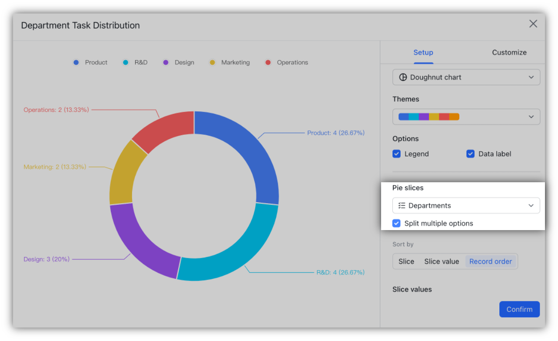
Task: Click the orange theme color swatch
Action: (x=454, y=117)
